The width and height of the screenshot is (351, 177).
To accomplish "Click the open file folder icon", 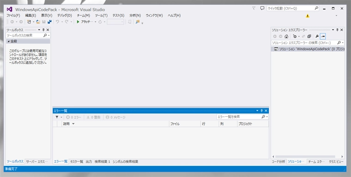I will (38, 22).
